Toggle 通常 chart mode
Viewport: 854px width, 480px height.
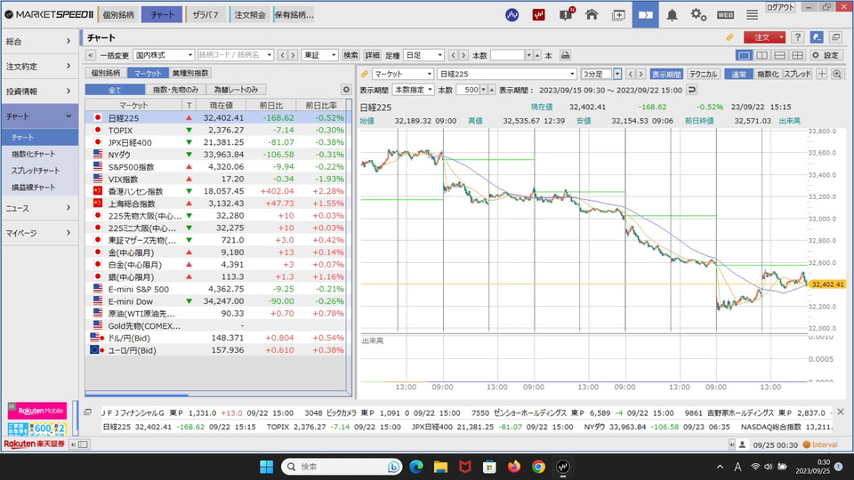[x=738, y=74]
